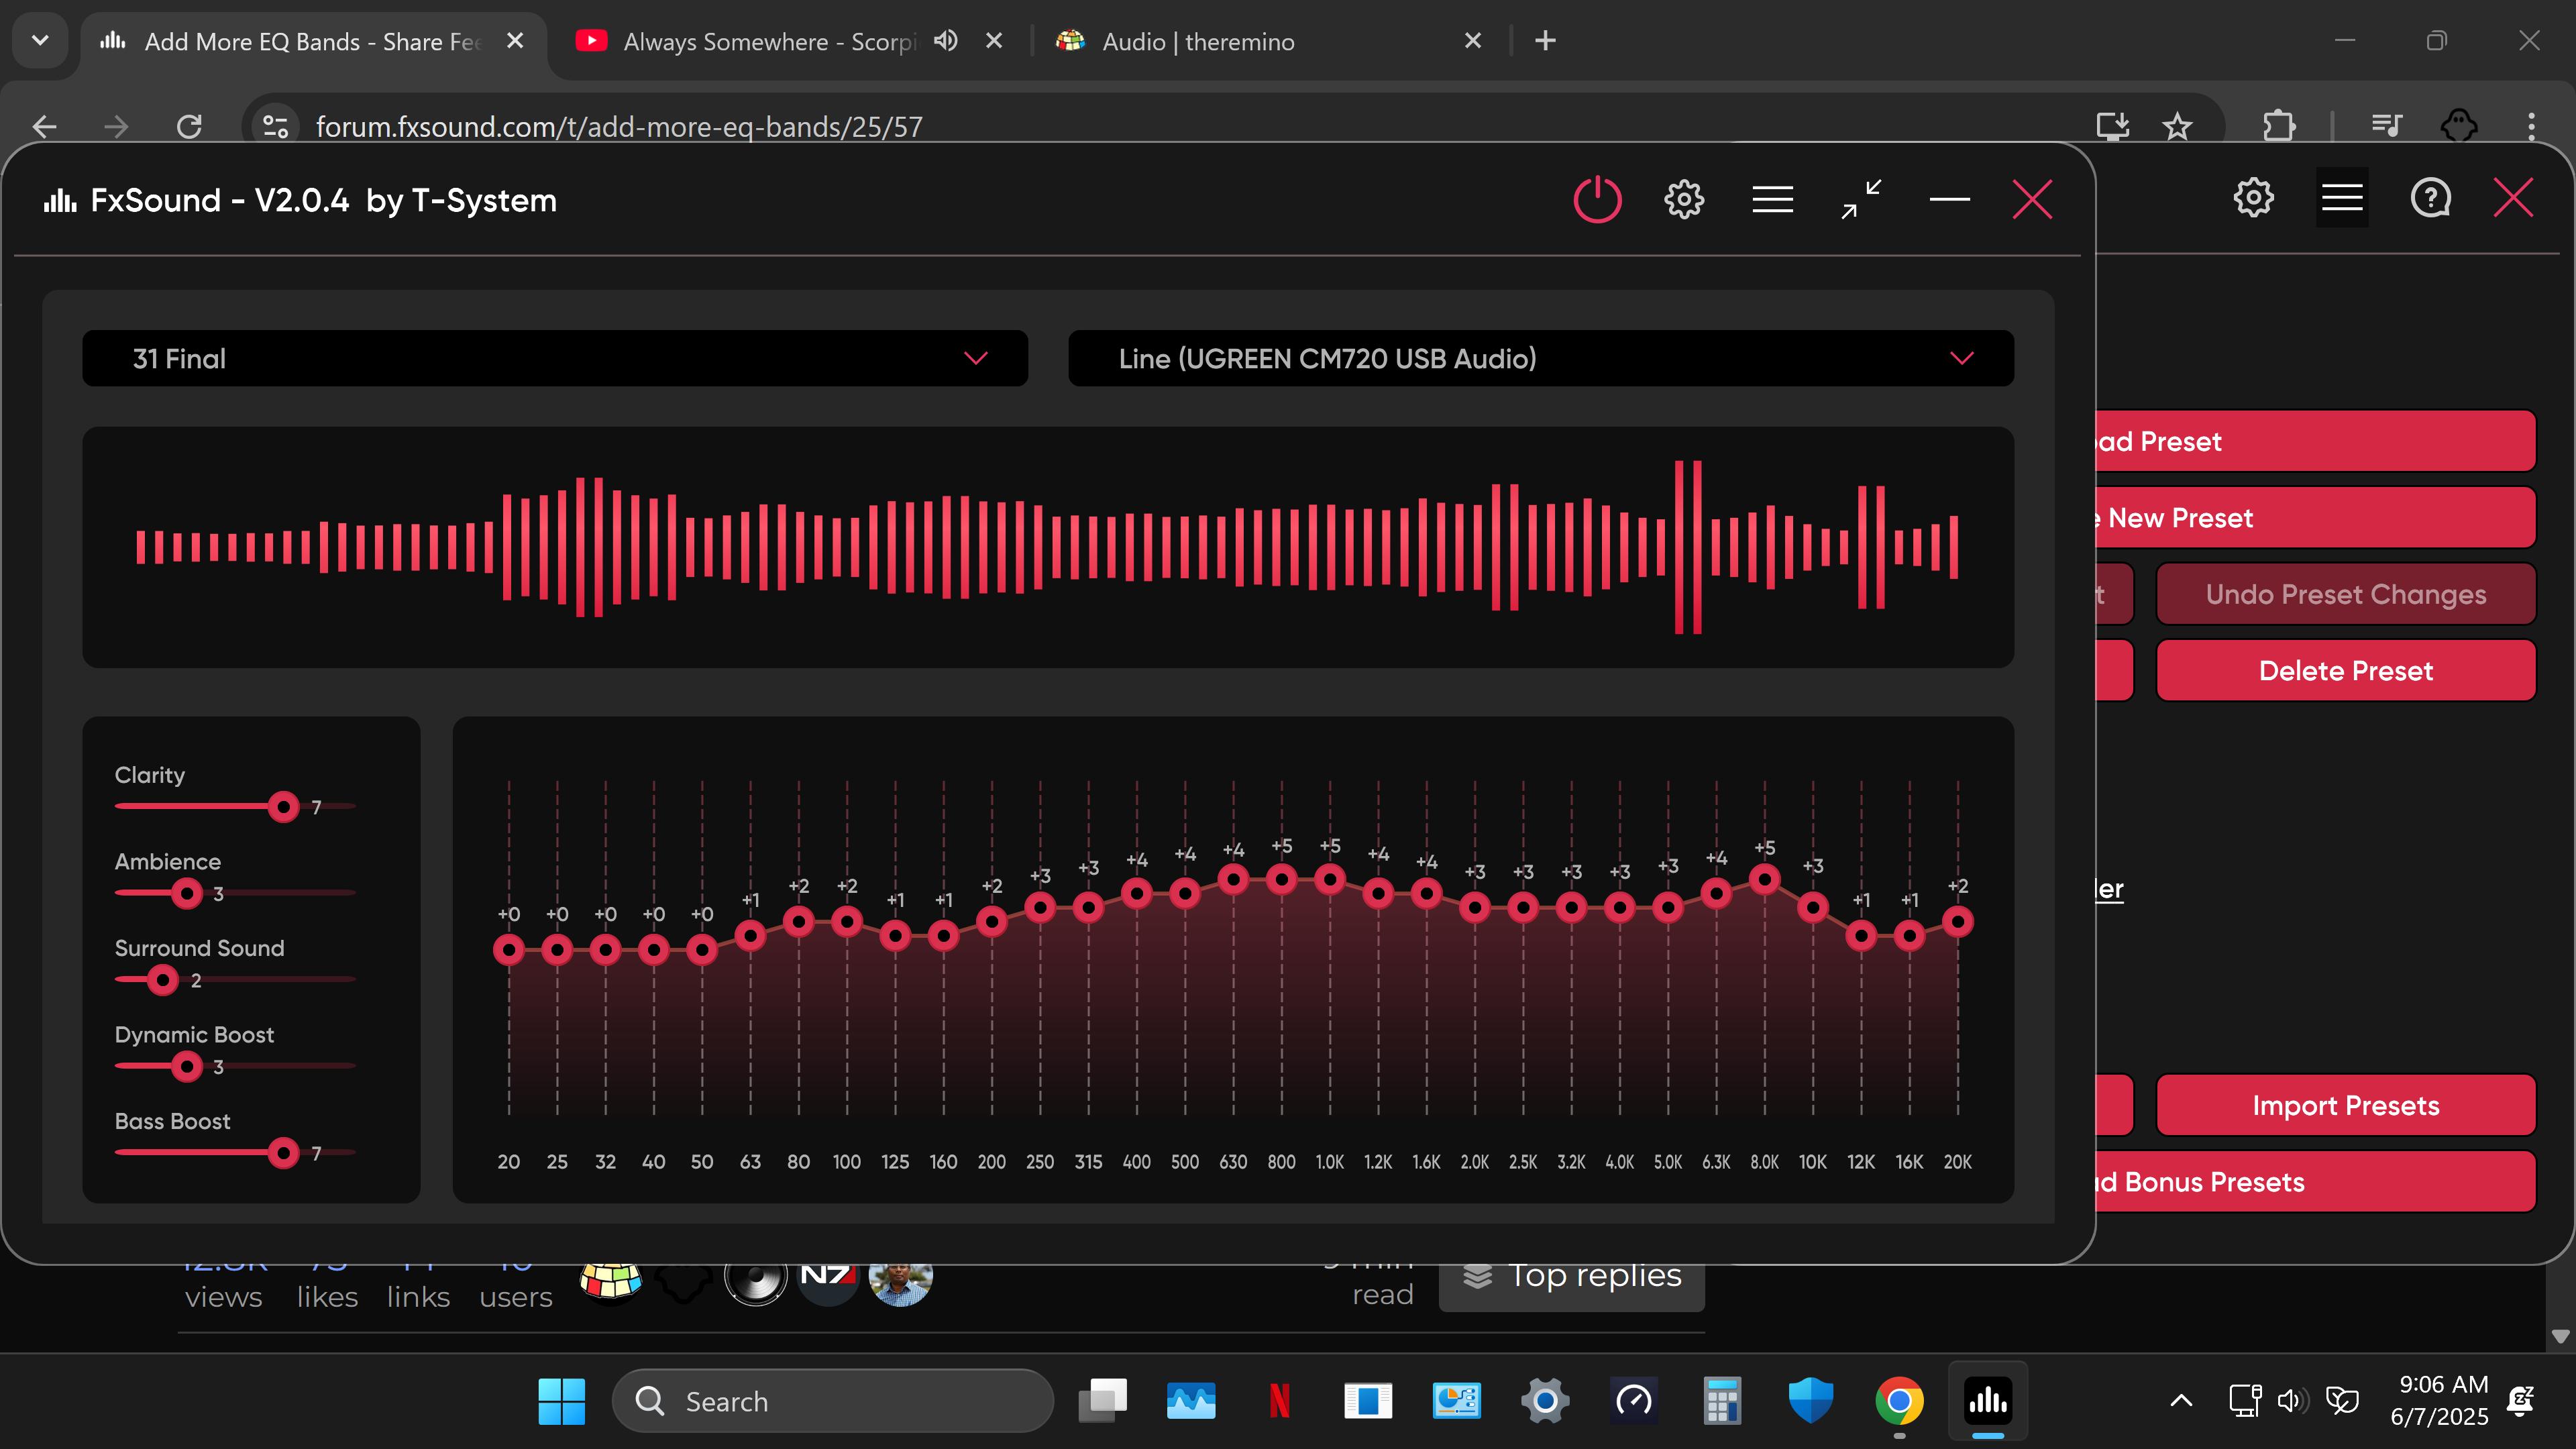2576x1449 pixels.
Task: Open Calculator from the taskbar
Action: pos(1722,1401)
